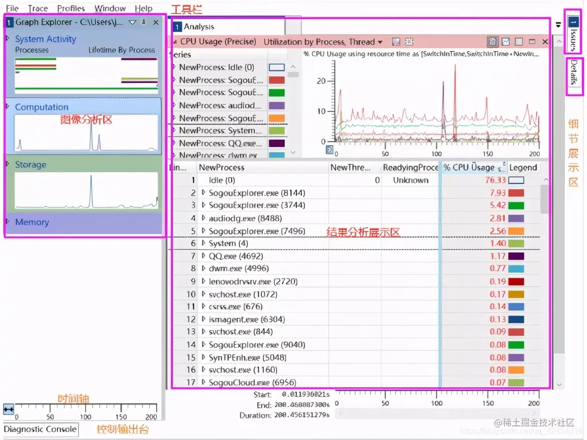Toggle legend swatch for dwm.exe (4996) row
This screenshot has height=440, width=587.
(x=516, y=269)
